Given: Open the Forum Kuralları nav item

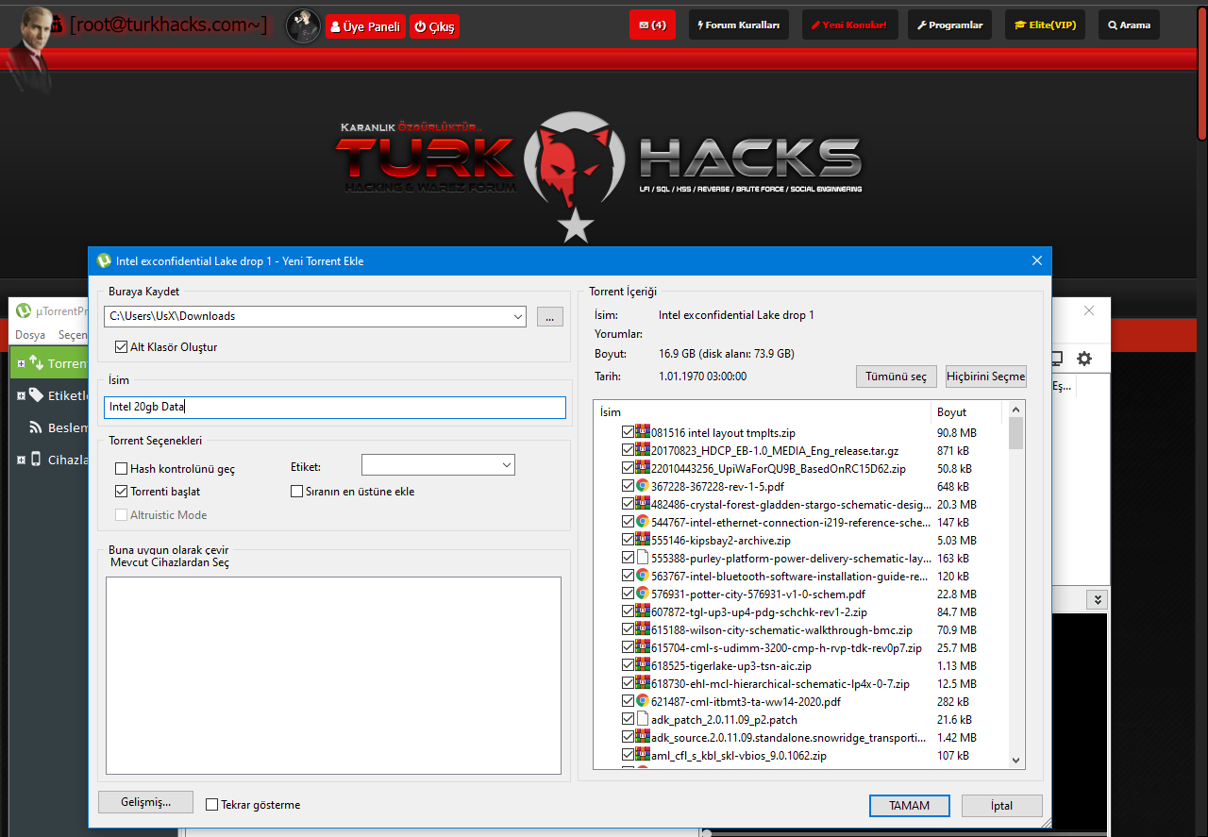Looking at the screenshot, I should pyautogui.click(x=739, y=25).
